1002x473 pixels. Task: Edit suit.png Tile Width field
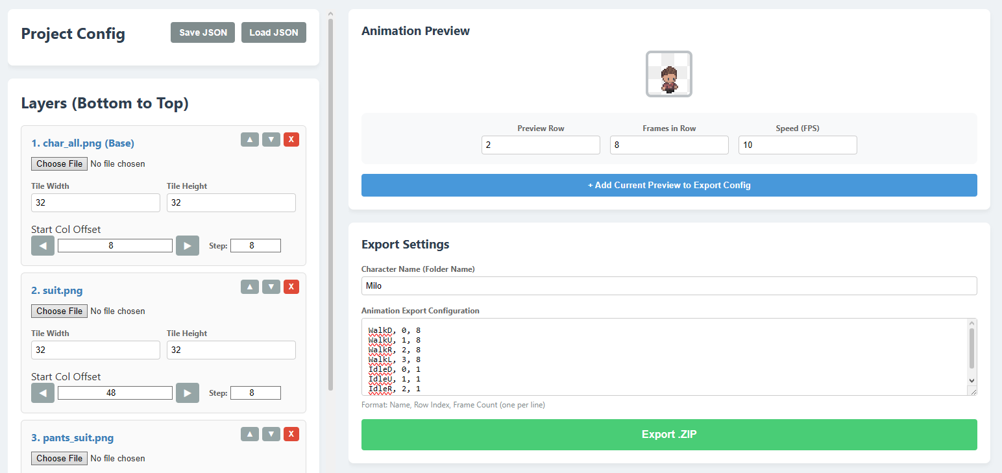pos(95,350)
